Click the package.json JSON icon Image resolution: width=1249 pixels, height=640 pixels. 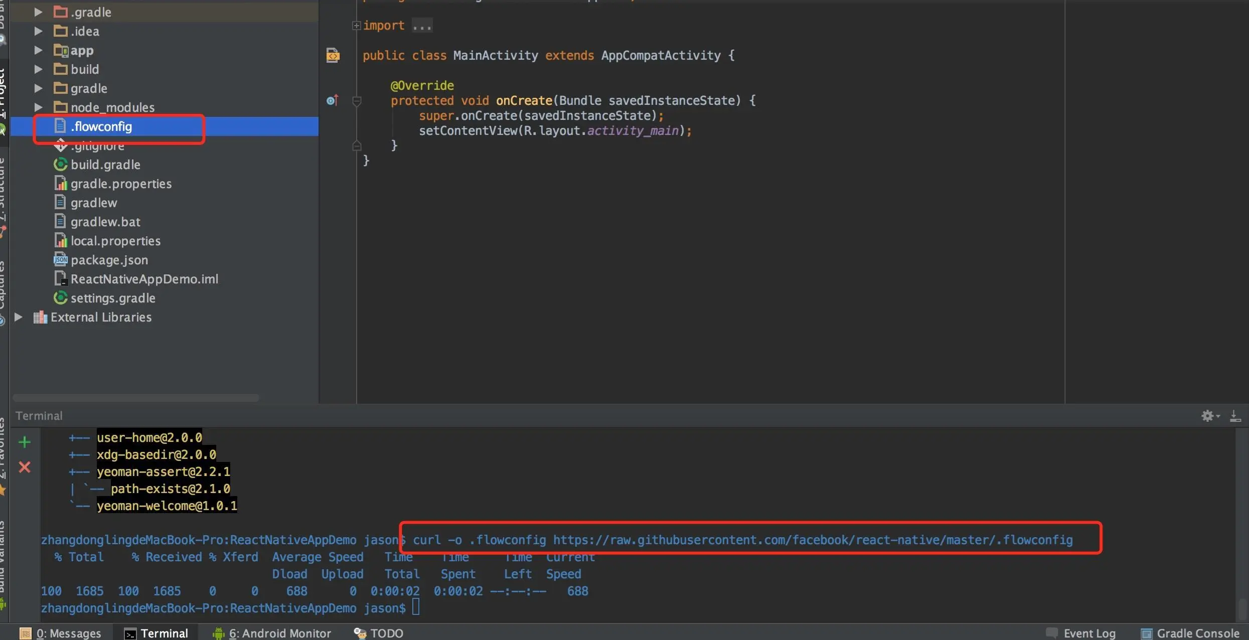click(61, 260)
